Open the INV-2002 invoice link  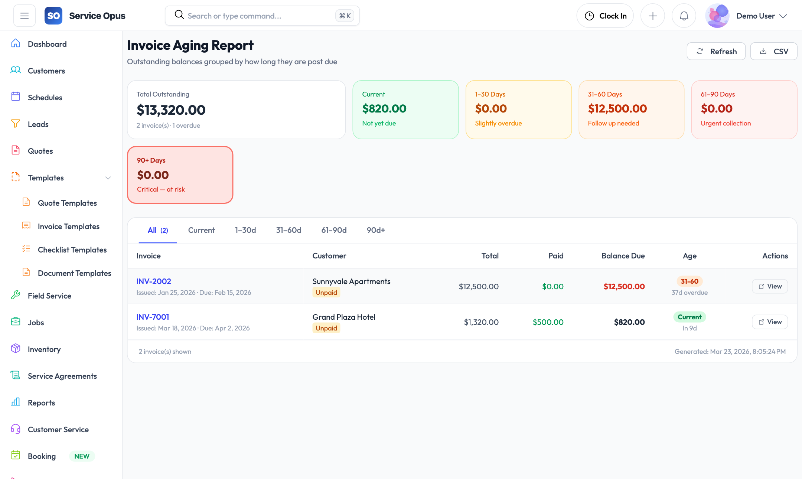point(154,281)
